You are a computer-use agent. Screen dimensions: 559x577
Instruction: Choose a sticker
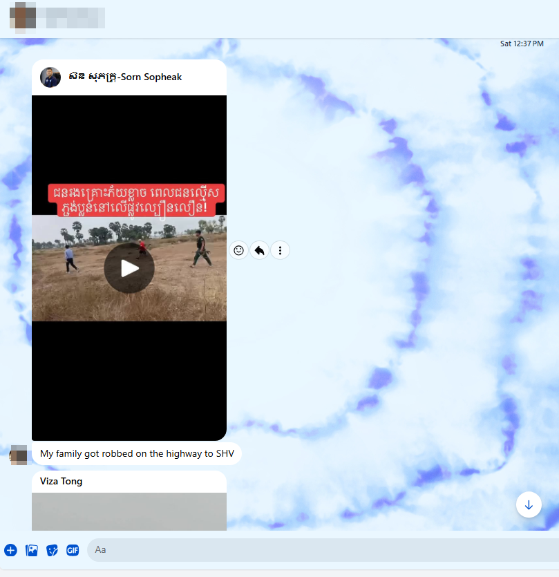point(52,550)
